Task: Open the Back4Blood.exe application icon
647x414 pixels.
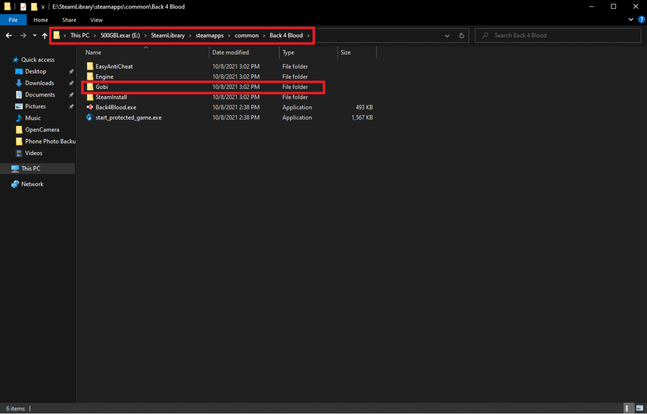Action: tap(90, 107)
